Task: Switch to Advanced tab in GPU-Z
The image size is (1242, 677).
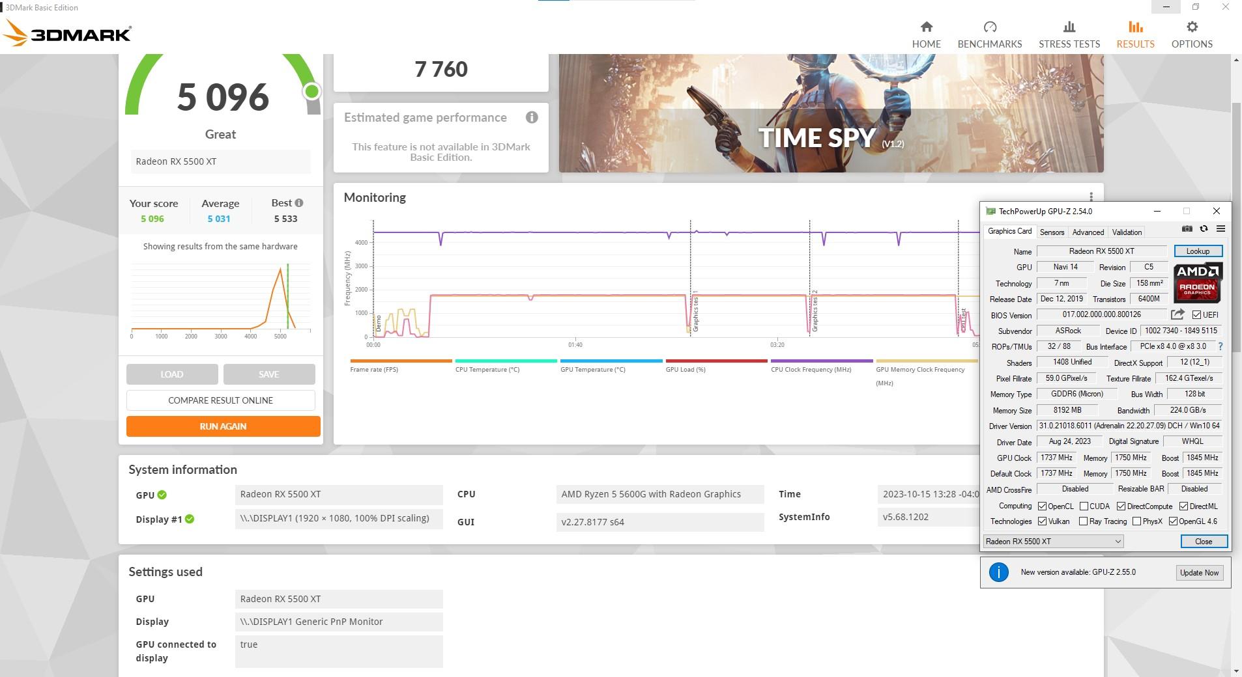Action: click(x=1088, y=232)
